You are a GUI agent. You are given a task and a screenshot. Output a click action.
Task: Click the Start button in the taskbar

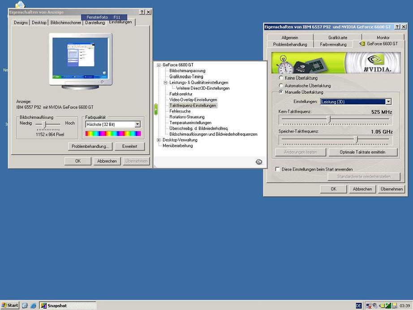[x=10, y=306]
